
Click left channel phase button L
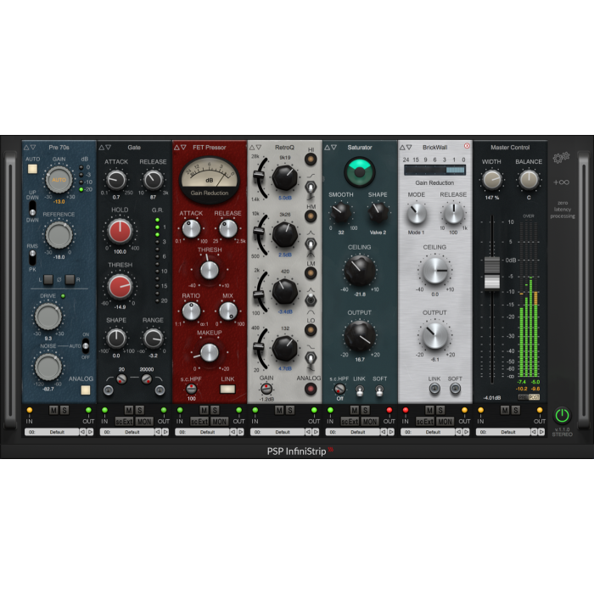pyautogui.click(x=48, y=279)
